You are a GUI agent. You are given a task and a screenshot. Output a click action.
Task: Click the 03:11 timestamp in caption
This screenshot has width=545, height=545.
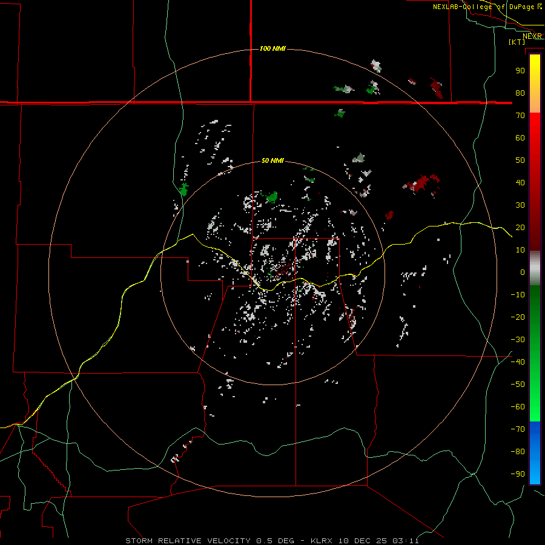[x=406, y=541]
